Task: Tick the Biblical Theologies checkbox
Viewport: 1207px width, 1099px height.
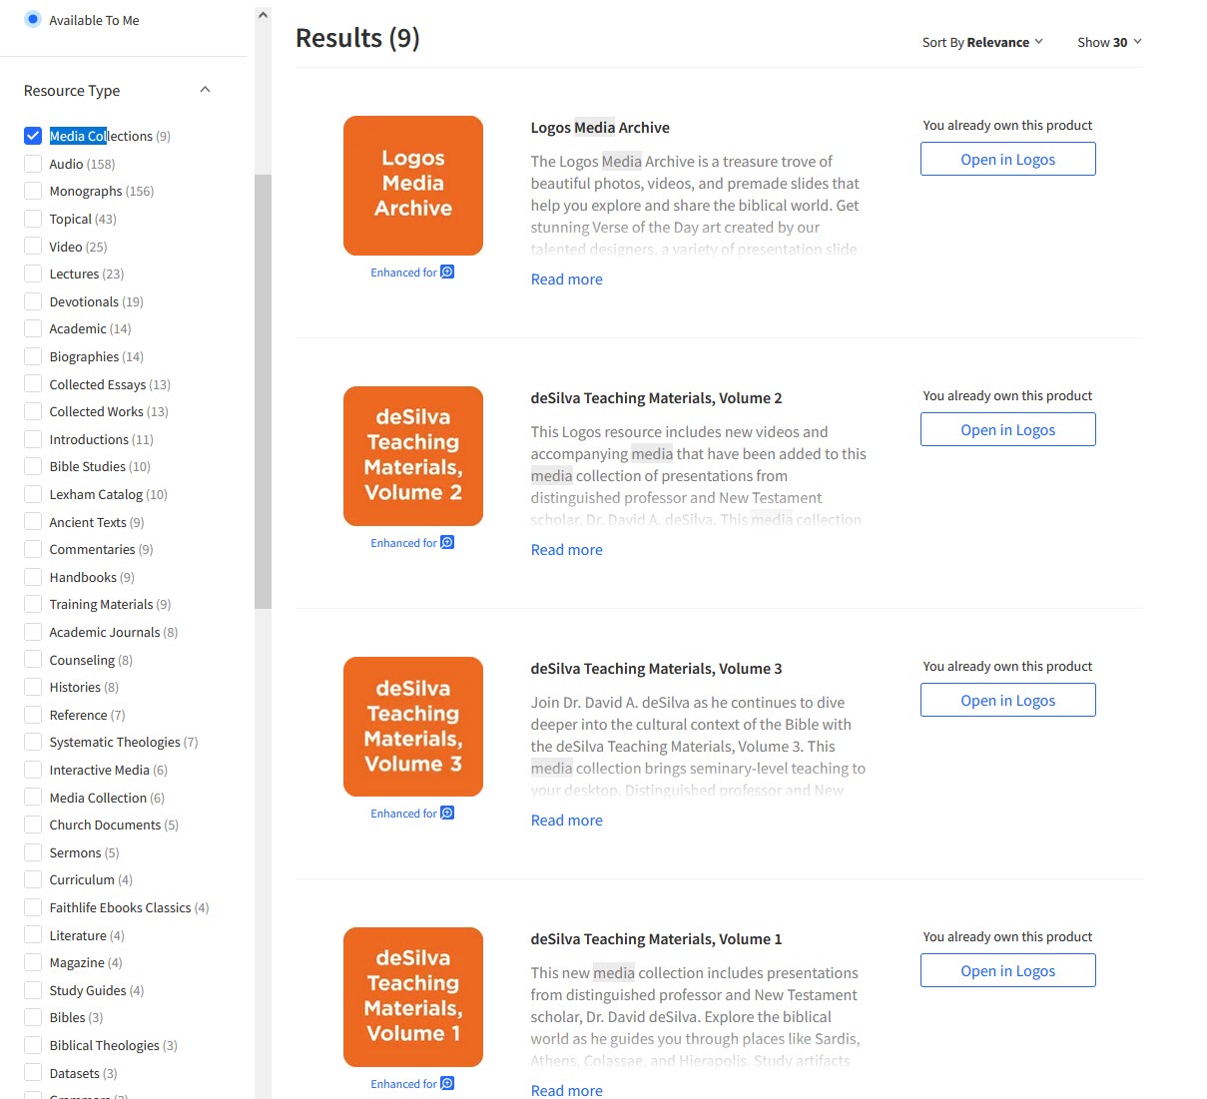Action: [x=33, y=1045]
